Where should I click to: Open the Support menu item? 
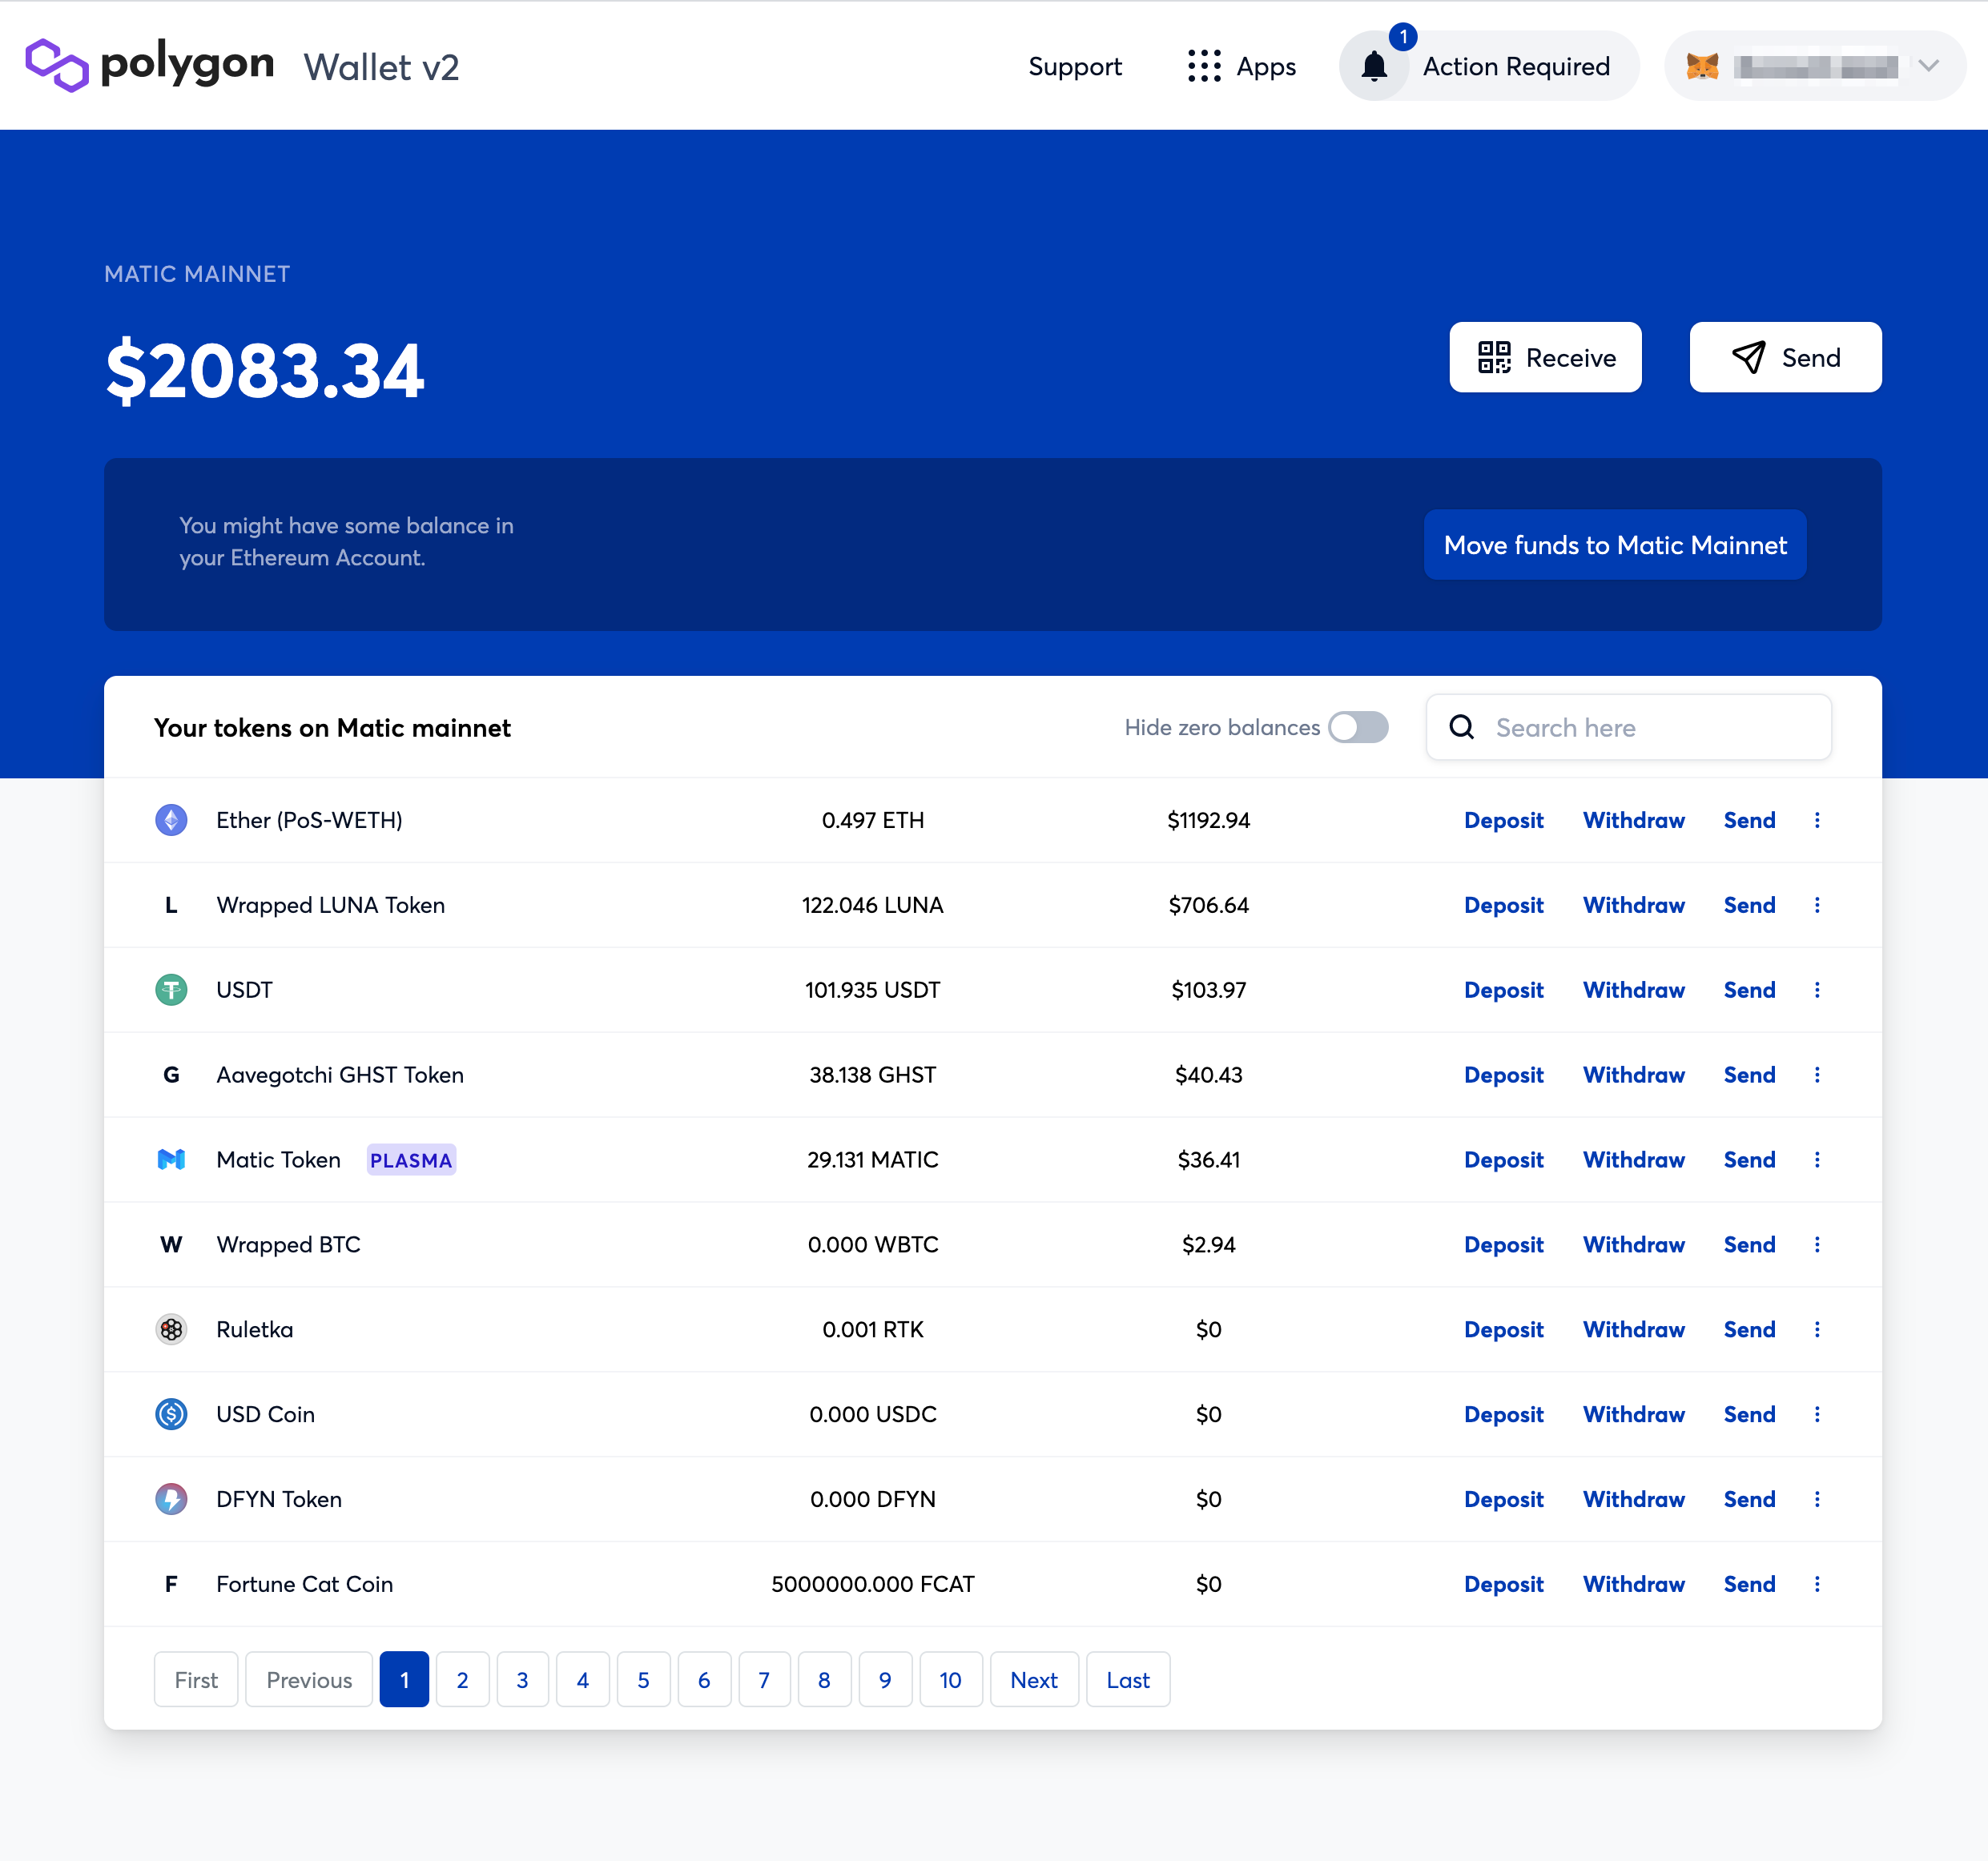[x=1075, y=67]
